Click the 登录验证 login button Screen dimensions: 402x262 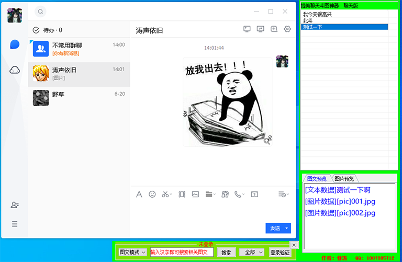(280, 253)
